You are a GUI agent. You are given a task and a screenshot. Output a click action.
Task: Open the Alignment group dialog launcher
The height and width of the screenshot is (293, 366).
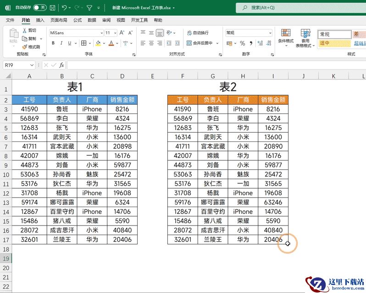point(220,55)
